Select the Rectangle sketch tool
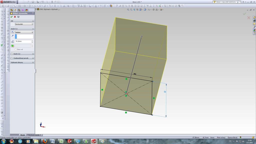Viewport: 256px width, 144px height. click(x=19, y=6)
